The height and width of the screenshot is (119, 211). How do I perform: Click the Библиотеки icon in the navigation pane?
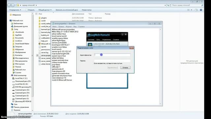coord(12,23)
